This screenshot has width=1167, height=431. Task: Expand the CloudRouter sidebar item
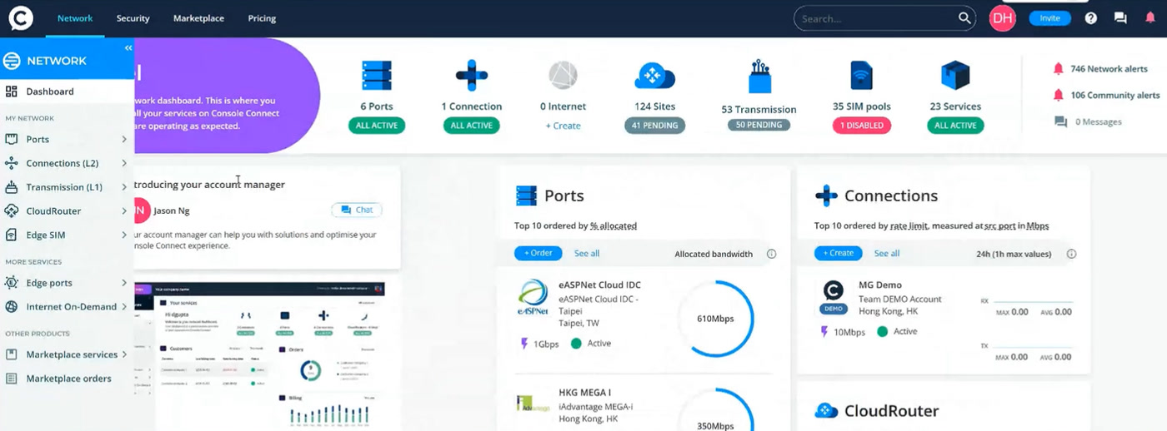[x=124, y=211]
